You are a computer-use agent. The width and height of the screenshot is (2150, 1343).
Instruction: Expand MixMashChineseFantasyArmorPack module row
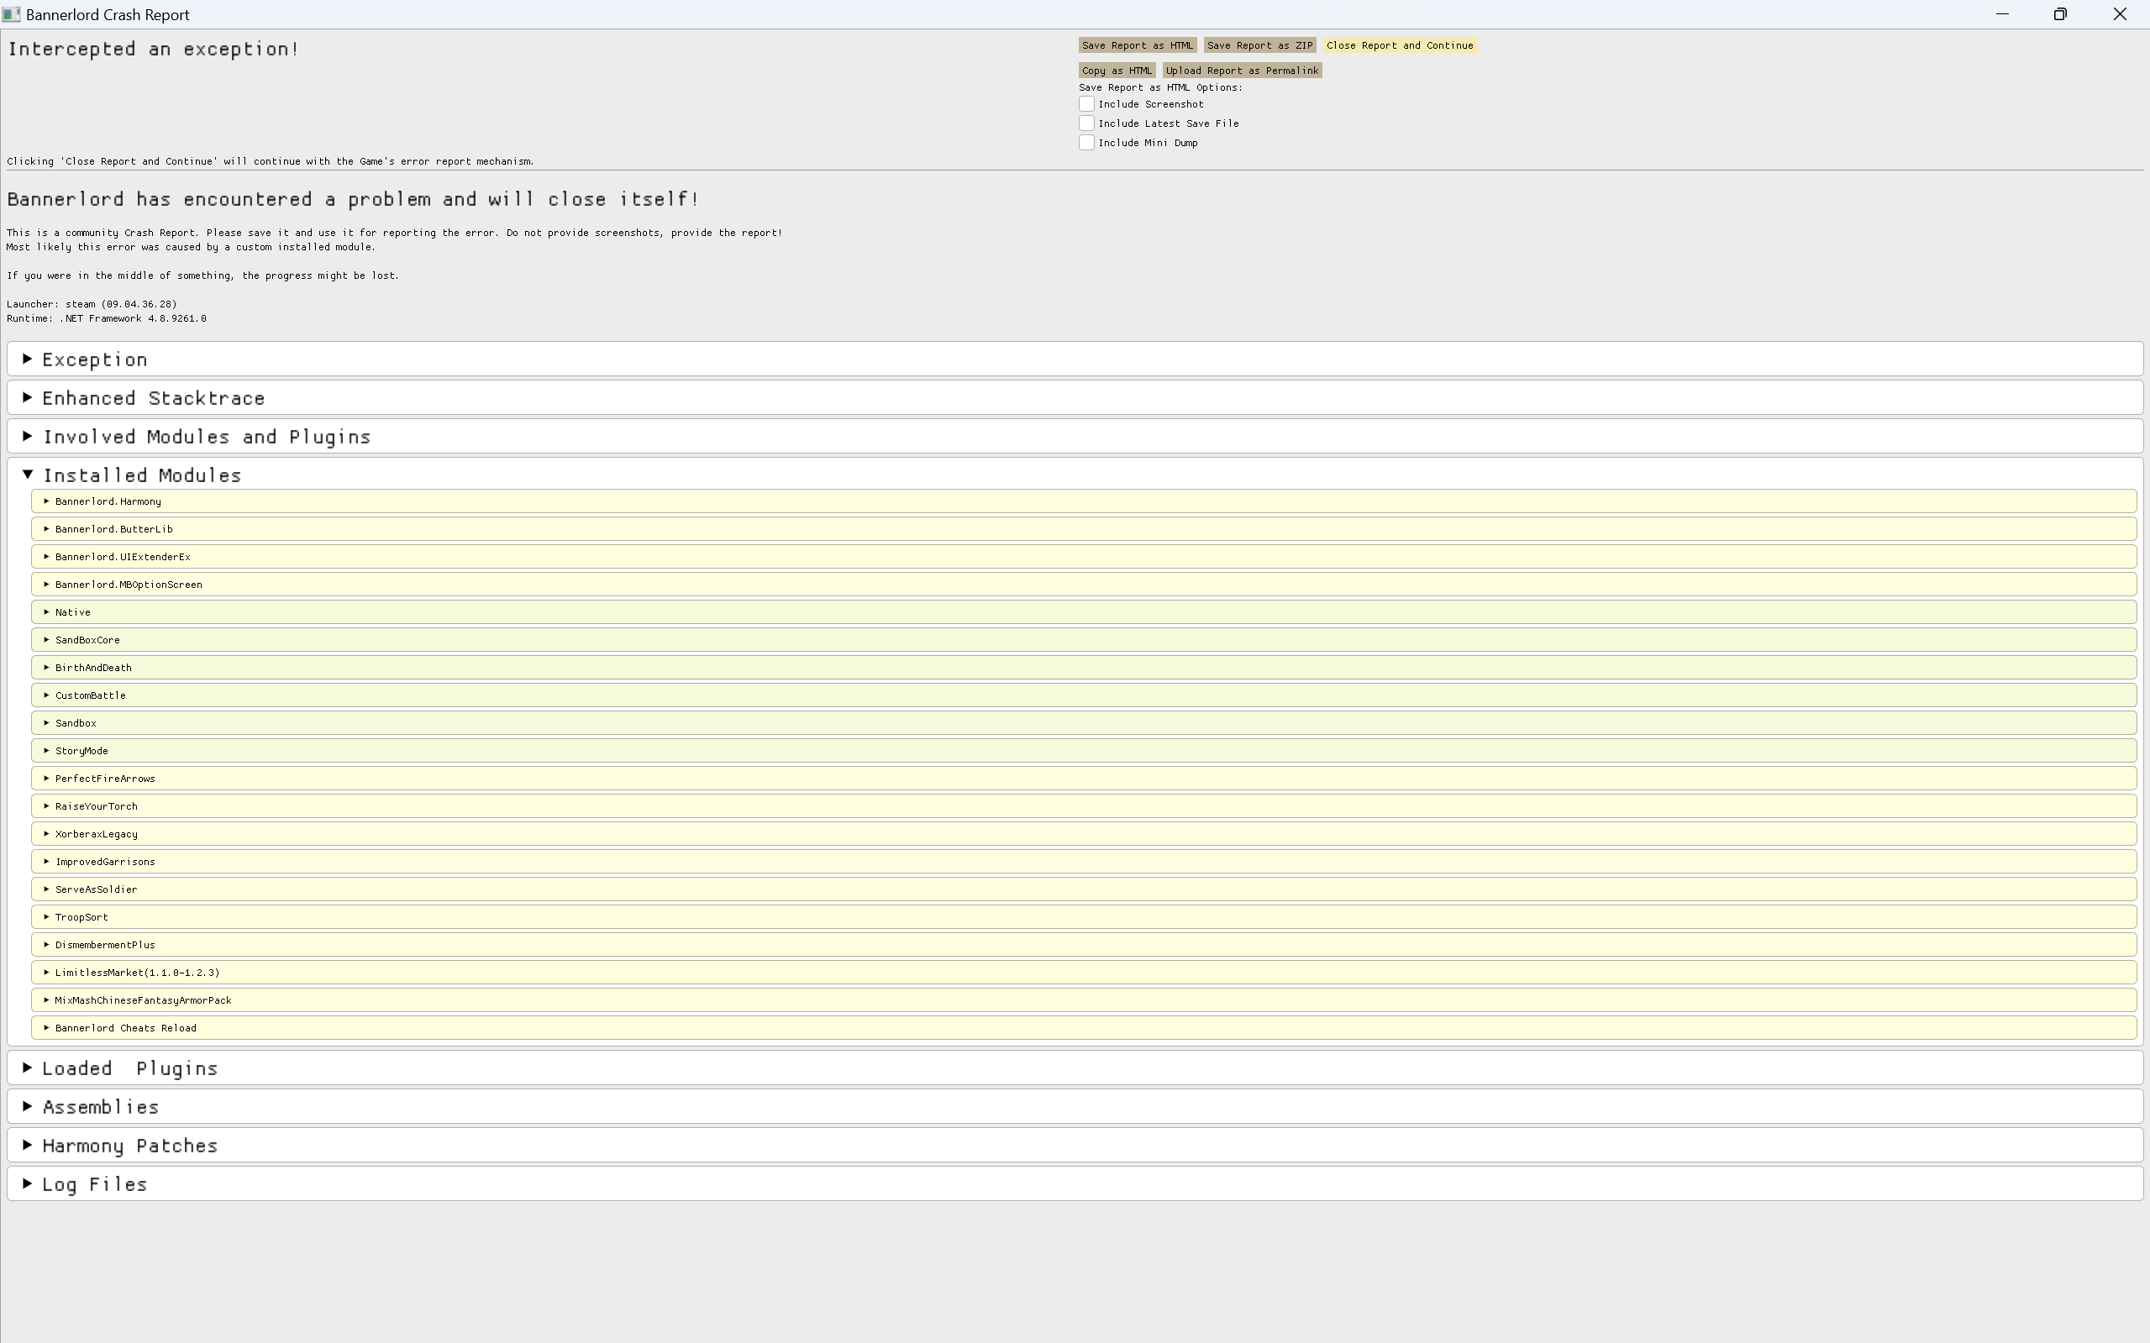(1084, 1000)
